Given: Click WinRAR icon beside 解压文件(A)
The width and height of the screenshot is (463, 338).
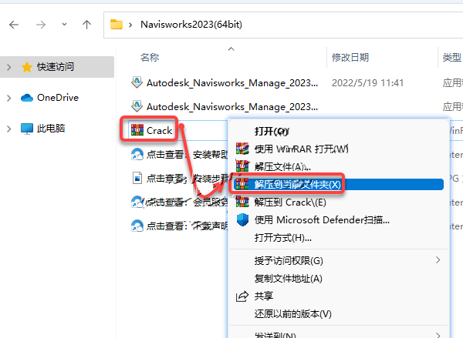Looking at the screenshot, I should [x=242, y=166].
